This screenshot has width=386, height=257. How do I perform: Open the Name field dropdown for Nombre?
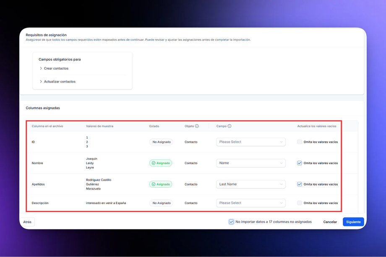click(x=251, y=163)
